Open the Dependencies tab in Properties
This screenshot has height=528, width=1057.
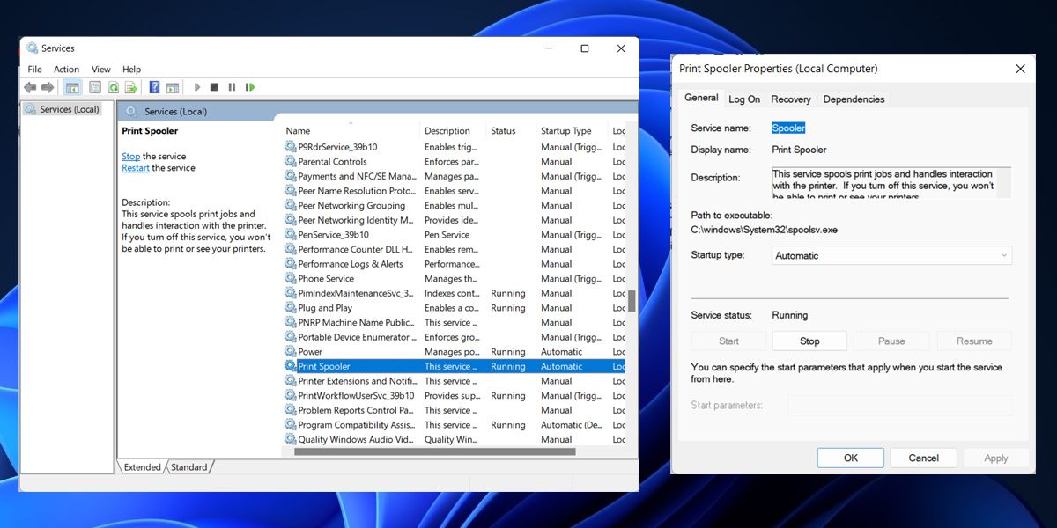(x=854, y=99)
